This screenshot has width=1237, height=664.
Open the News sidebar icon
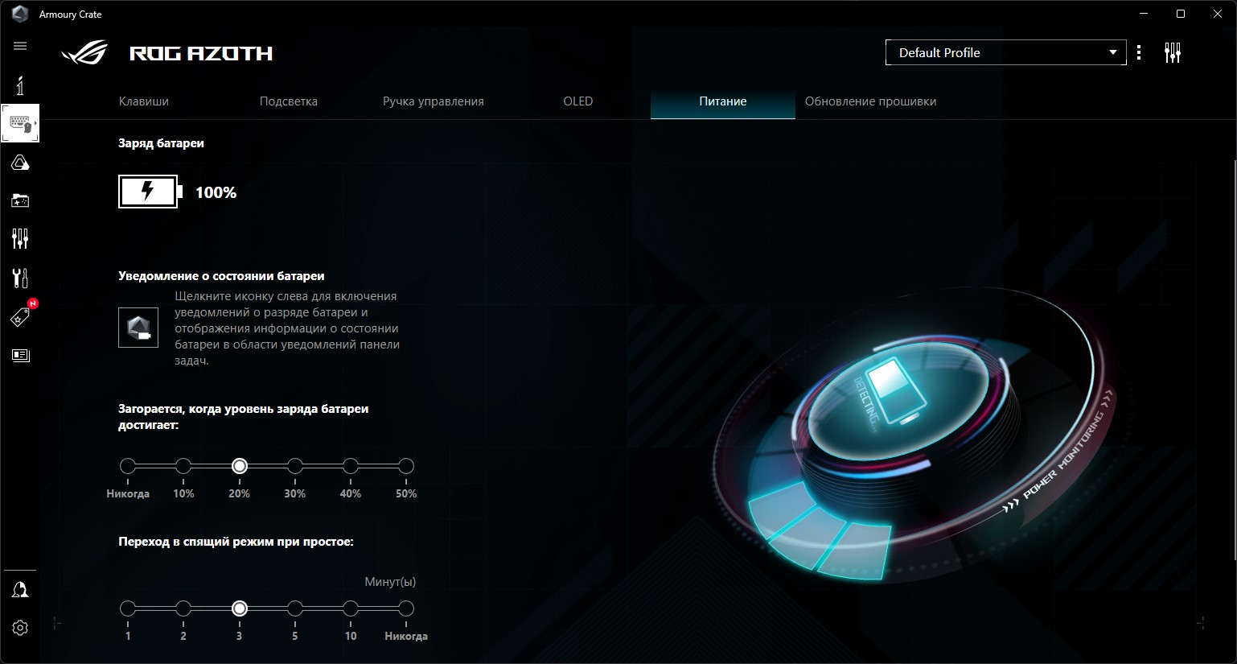20,355
